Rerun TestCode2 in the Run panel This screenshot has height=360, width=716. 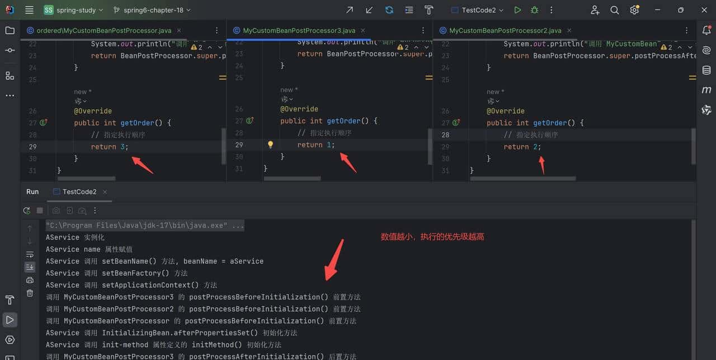point(26,211)
